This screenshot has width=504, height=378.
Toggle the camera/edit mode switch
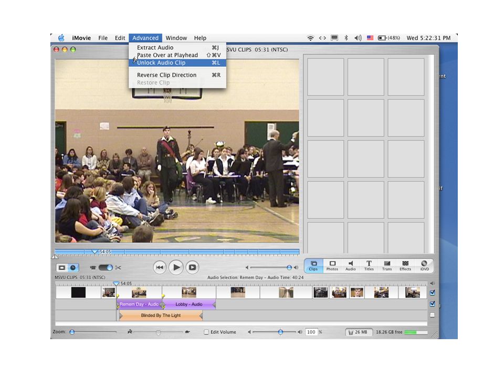click(106, 267)
